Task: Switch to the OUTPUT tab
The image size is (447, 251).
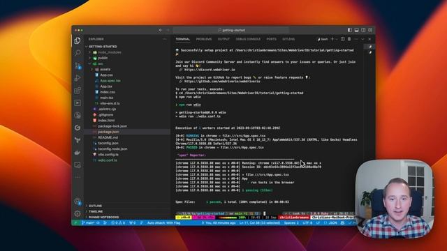Action: click(223, 39)
